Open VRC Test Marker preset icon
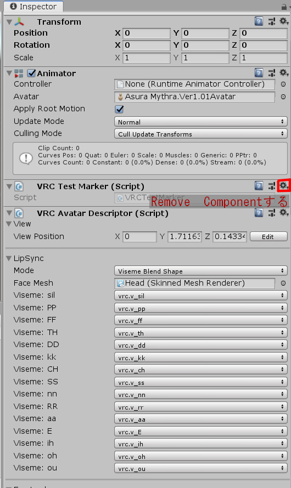The image size is (291, 488). point(272,186)
